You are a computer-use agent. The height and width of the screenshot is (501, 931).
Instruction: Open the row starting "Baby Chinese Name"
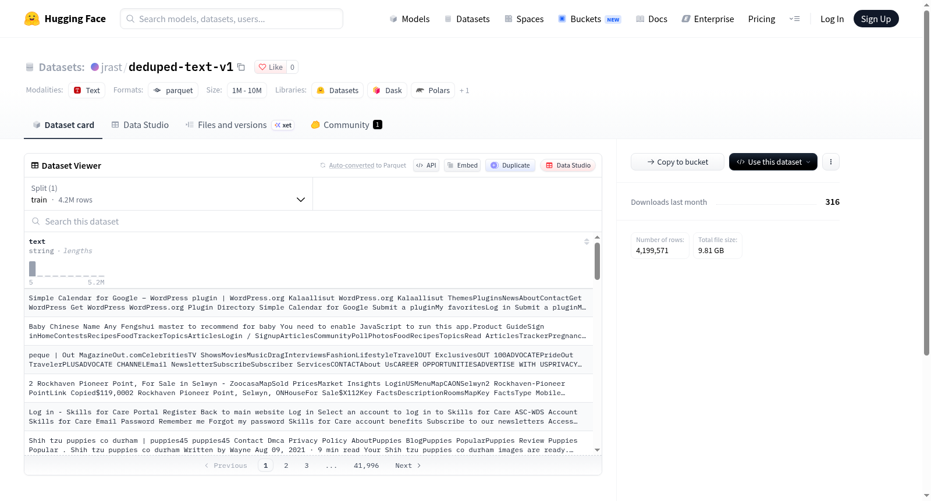click(308, 331)
